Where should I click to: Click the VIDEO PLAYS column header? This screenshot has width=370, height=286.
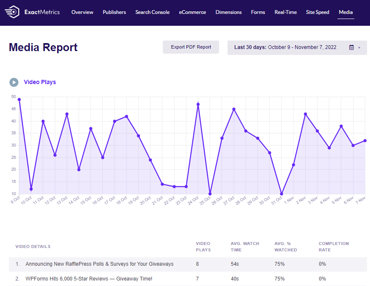coord(203,247)
